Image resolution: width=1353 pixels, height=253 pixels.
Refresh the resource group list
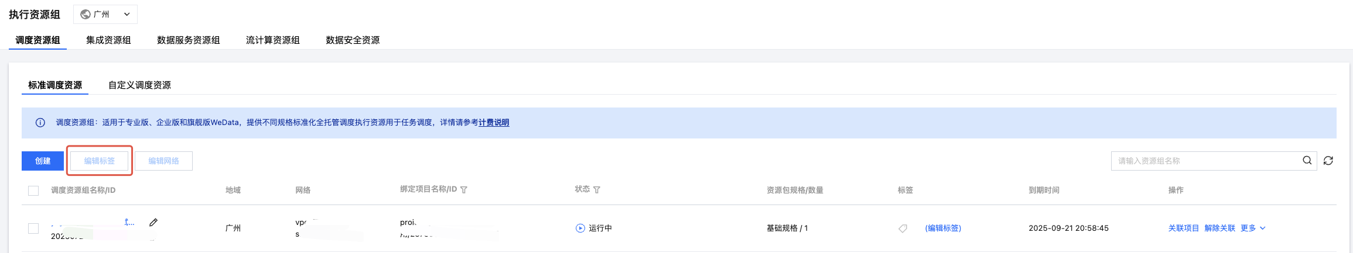click(1328, 161)
